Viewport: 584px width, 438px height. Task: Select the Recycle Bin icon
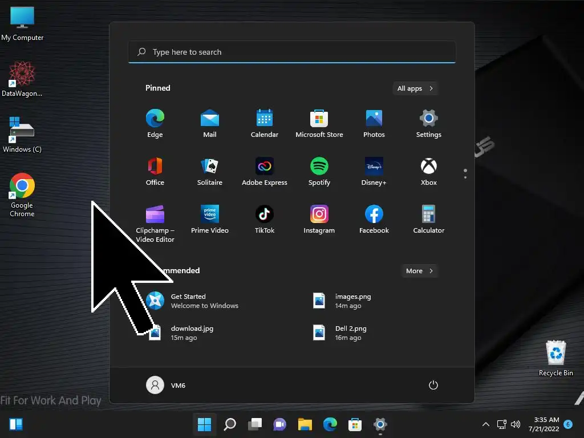[555, 358]
